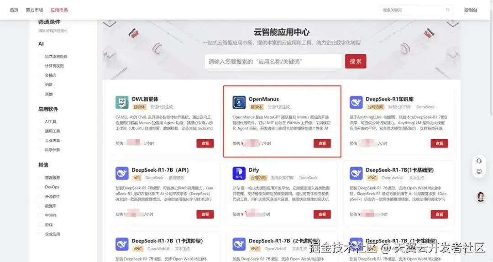Viewport: 493px width, 262px height.
Task: Open the Dify card title
Action: 254,170
